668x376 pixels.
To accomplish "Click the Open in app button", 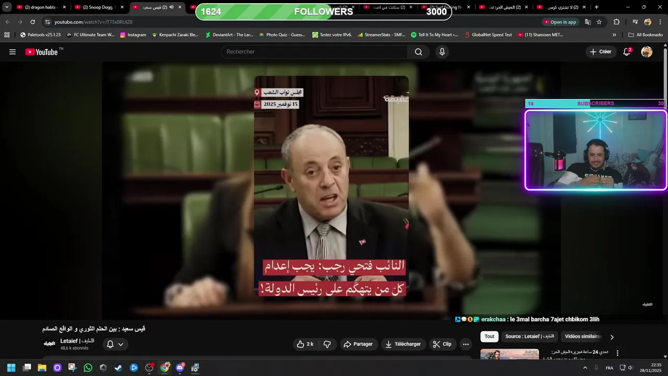I will [560, 22].
